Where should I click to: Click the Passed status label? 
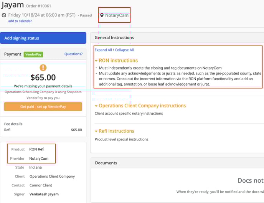86,15
